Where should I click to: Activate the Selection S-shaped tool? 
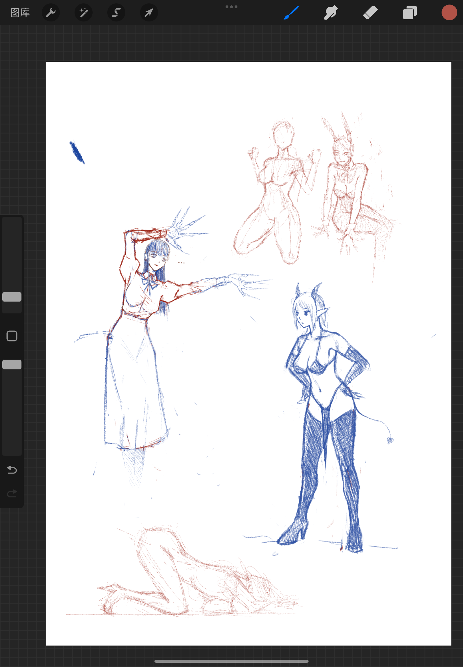116,12
